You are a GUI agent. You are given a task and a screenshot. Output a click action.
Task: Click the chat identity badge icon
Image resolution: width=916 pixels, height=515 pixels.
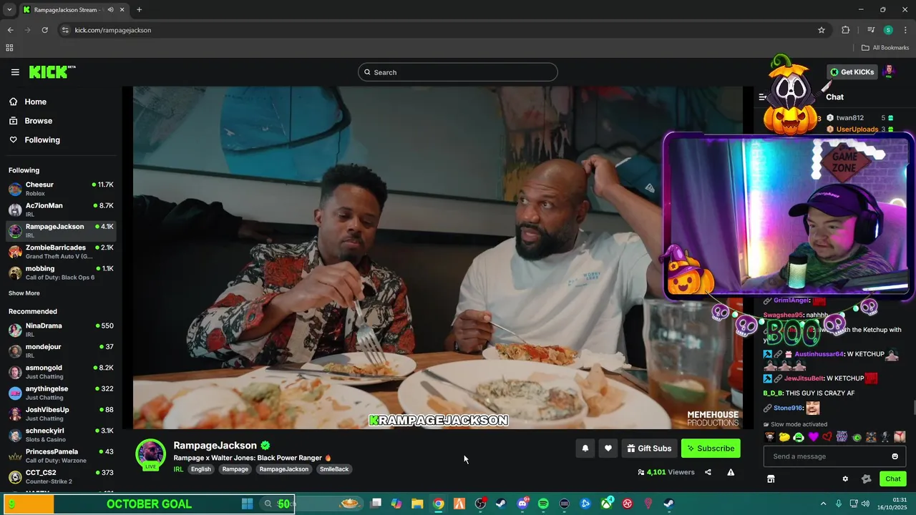pyautogui.click(x=866, y=479)
